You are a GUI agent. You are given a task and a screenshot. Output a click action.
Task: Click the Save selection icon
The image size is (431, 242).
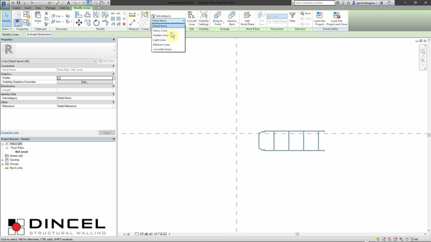tap(305, 14)
